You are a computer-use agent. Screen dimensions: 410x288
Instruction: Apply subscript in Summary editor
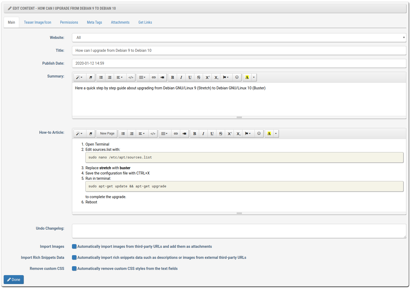(x=216, y=77)
